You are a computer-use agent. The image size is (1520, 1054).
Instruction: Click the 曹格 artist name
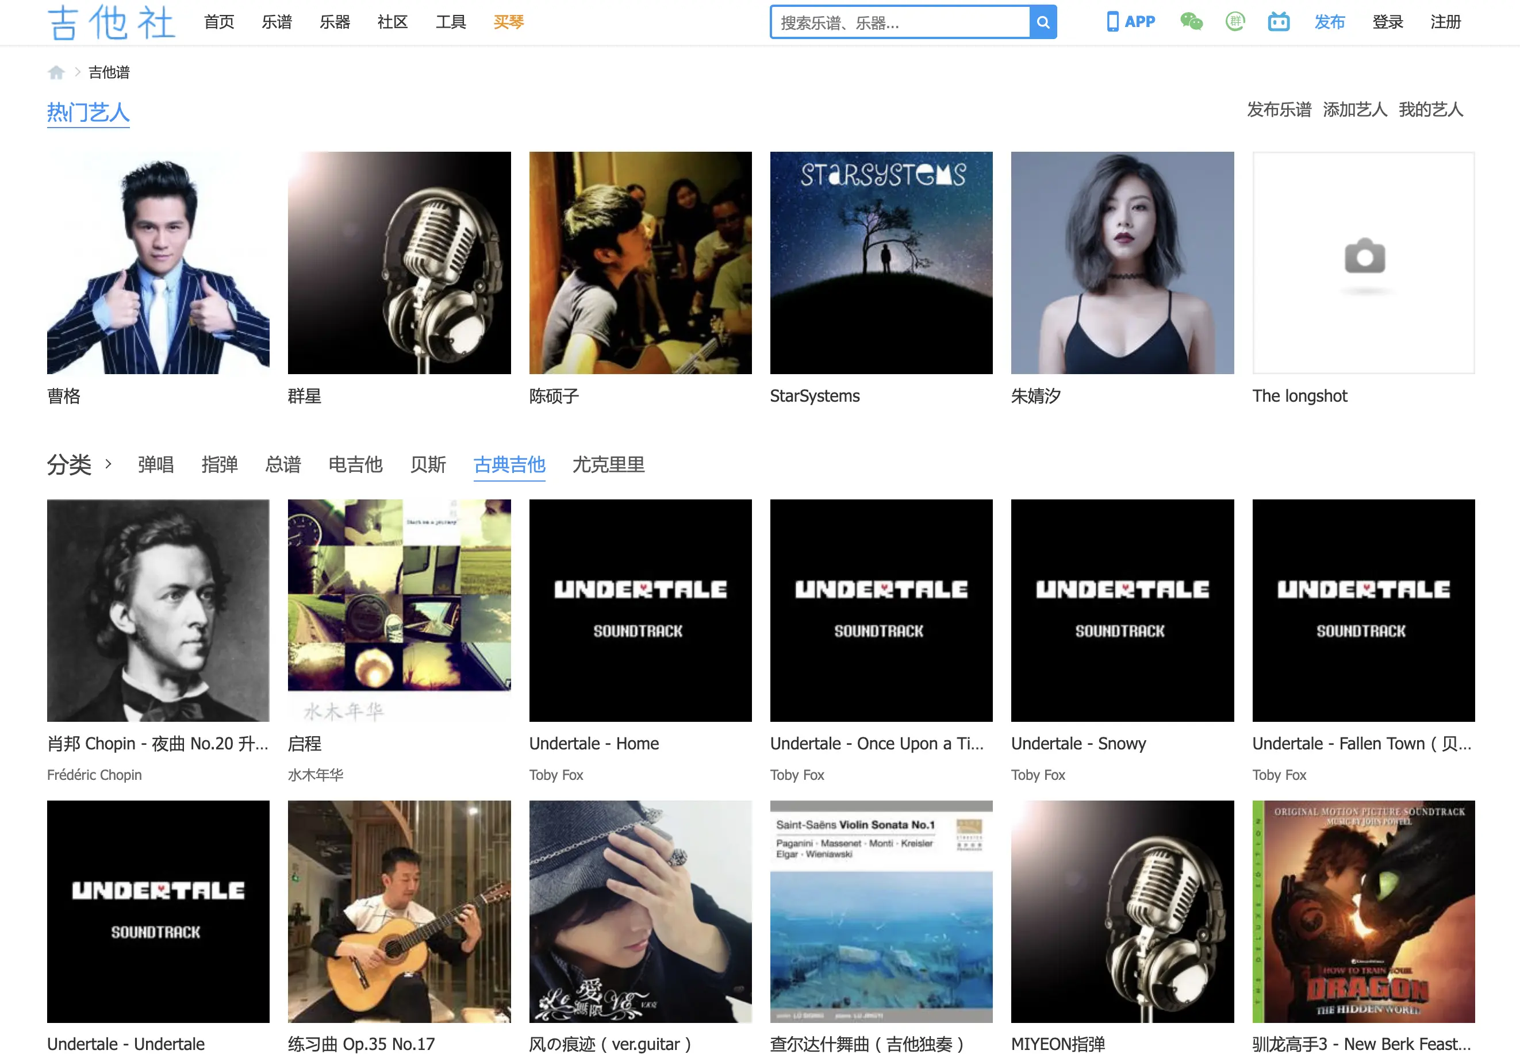tap(63, 395)
